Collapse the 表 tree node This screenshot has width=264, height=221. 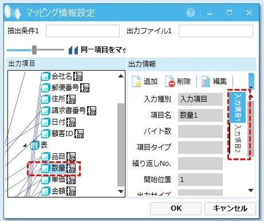[x=25, y=146]
